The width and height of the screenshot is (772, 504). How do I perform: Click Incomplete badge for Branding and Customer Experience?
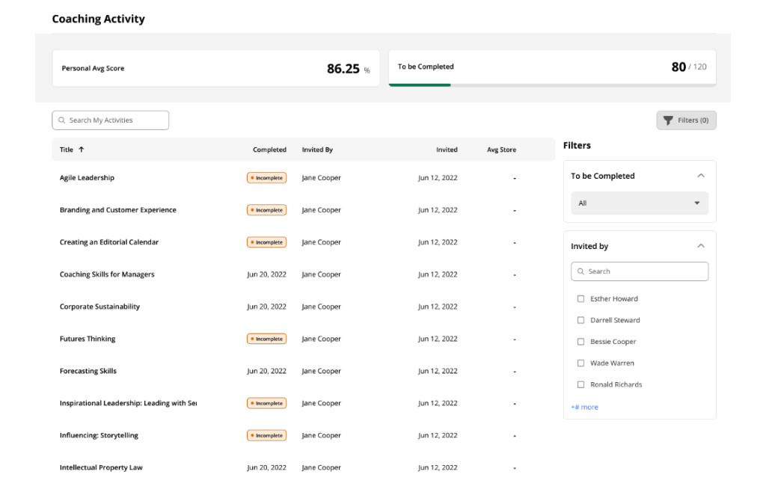266,210
